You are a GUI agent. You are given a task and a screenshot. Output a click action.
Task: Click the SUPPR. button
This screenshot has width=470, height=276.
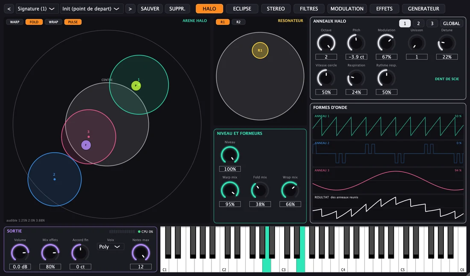click(x=177, y=9)
